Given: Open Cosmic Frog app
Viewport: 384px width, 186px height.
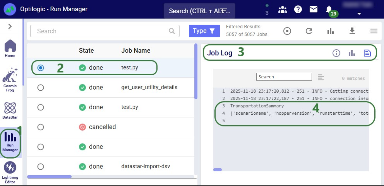Looking at the screenshot, I should 10,80.
